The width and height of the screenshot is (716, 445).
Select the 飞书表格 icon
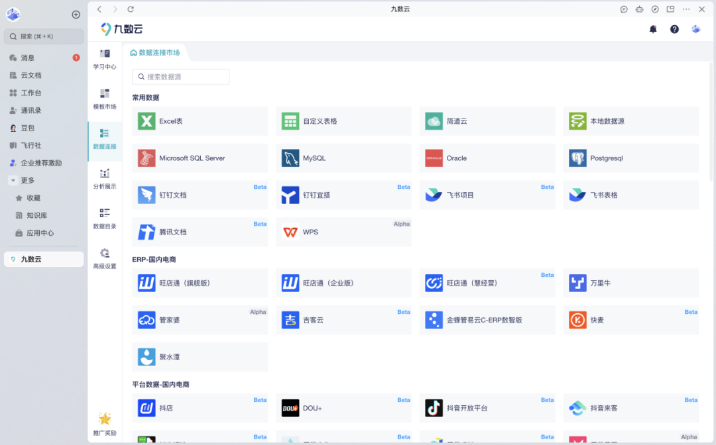[577, 195]
